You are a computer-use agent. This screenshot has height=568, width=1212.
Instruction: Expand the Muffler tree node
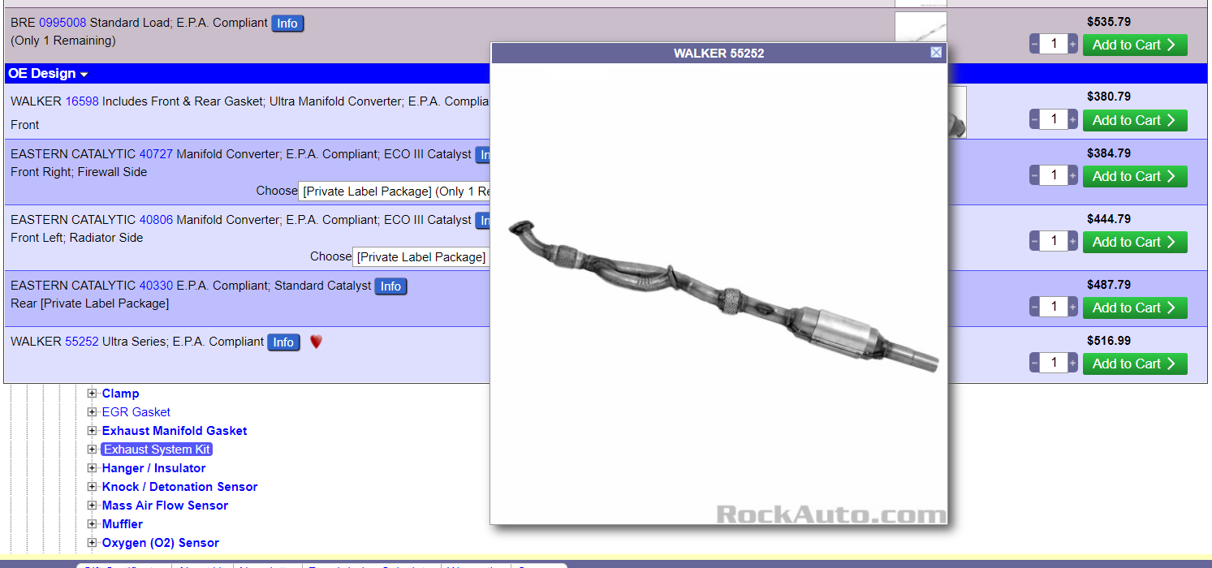point(92,524)
